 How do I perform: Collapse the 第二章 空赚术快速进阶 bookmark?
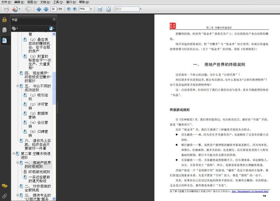pyautogui.click(x=14, y=153)
